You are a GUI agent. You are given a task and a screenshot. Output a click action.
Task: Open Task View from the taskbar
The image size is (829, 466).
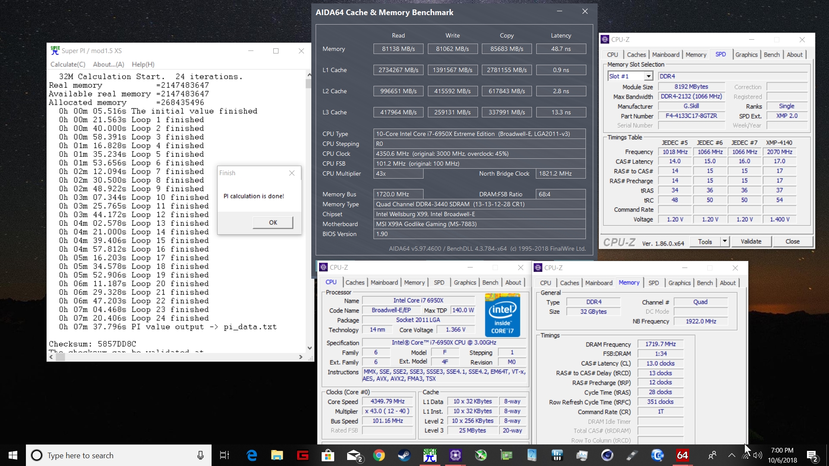(225, 455)
